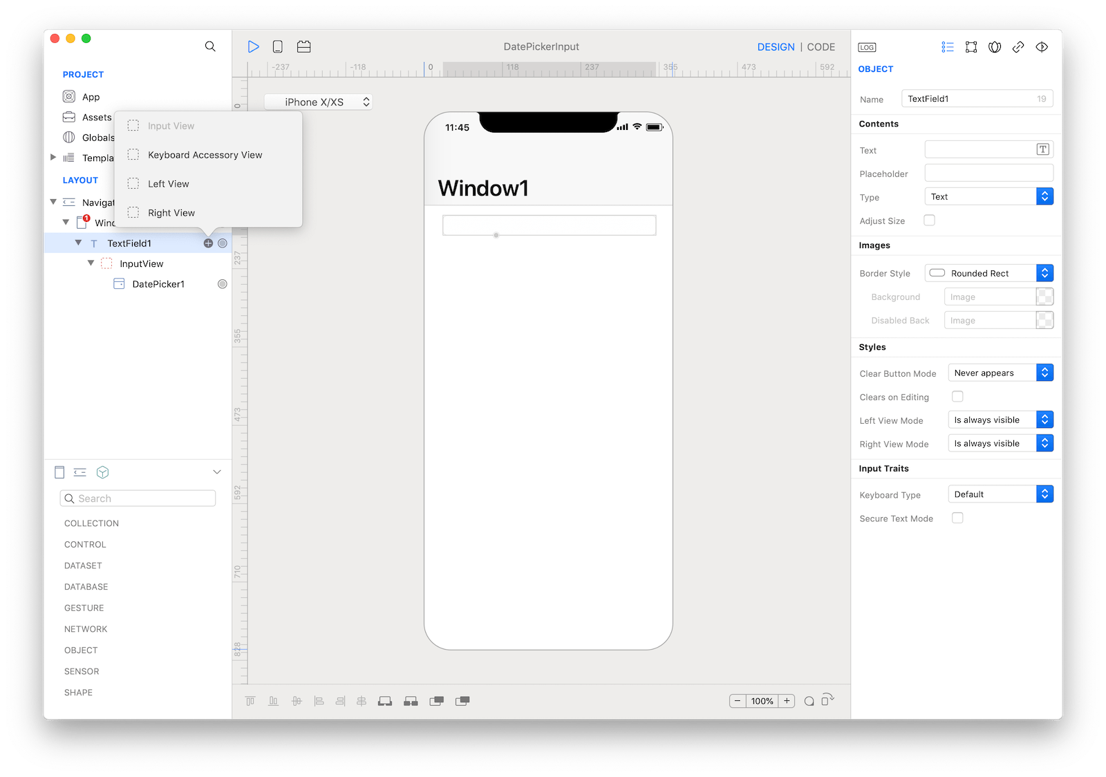Open the iPhone X/XS device dropdown
1106x777 pixels.
319,102
